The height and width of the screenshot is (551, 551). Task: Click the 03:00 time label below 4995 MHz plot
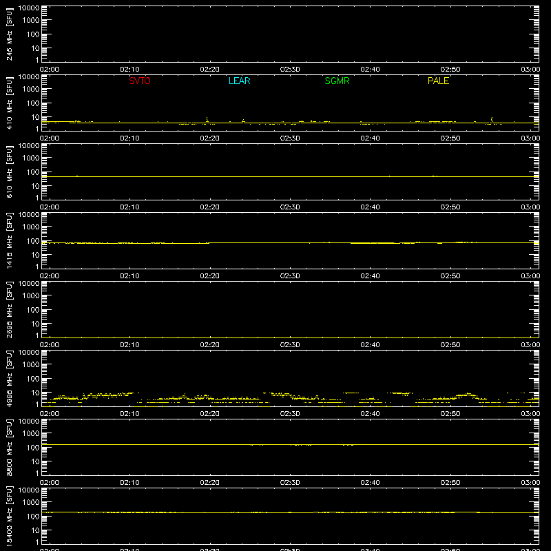tap(530, 414)
